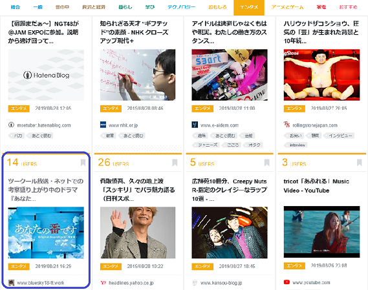Click the interview tag
Image resolution: width=368 pixels, height=290 pixels.
296,145
